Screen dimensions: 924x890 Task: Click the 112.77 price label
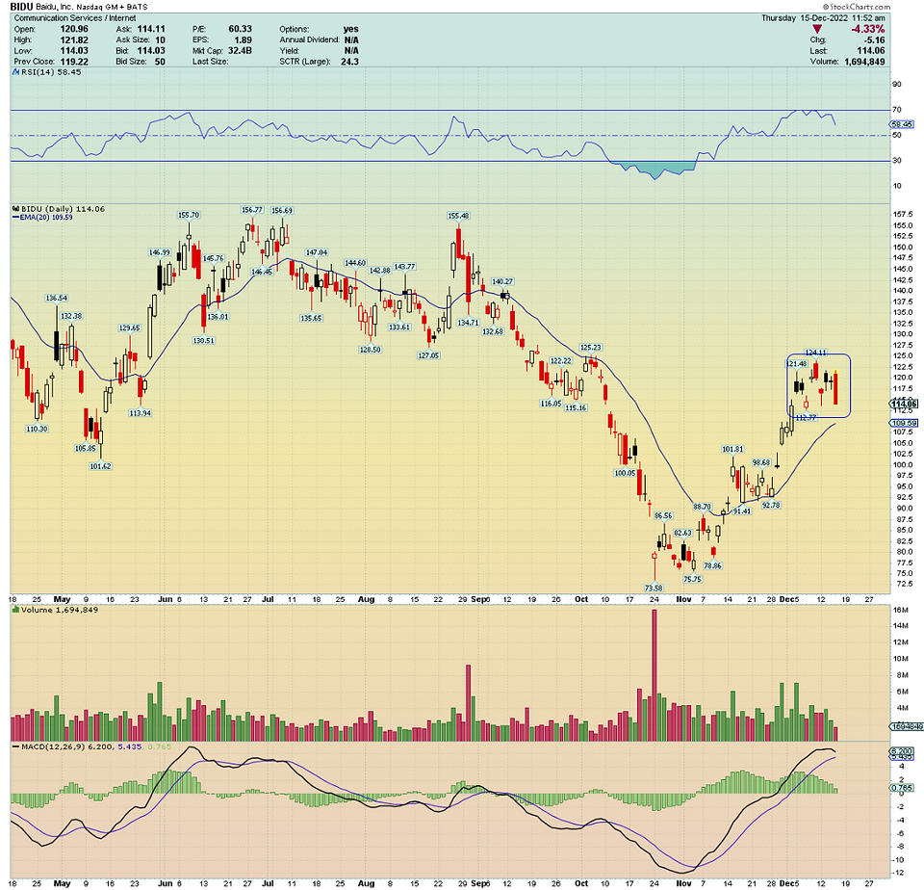[x=806, y=418]
